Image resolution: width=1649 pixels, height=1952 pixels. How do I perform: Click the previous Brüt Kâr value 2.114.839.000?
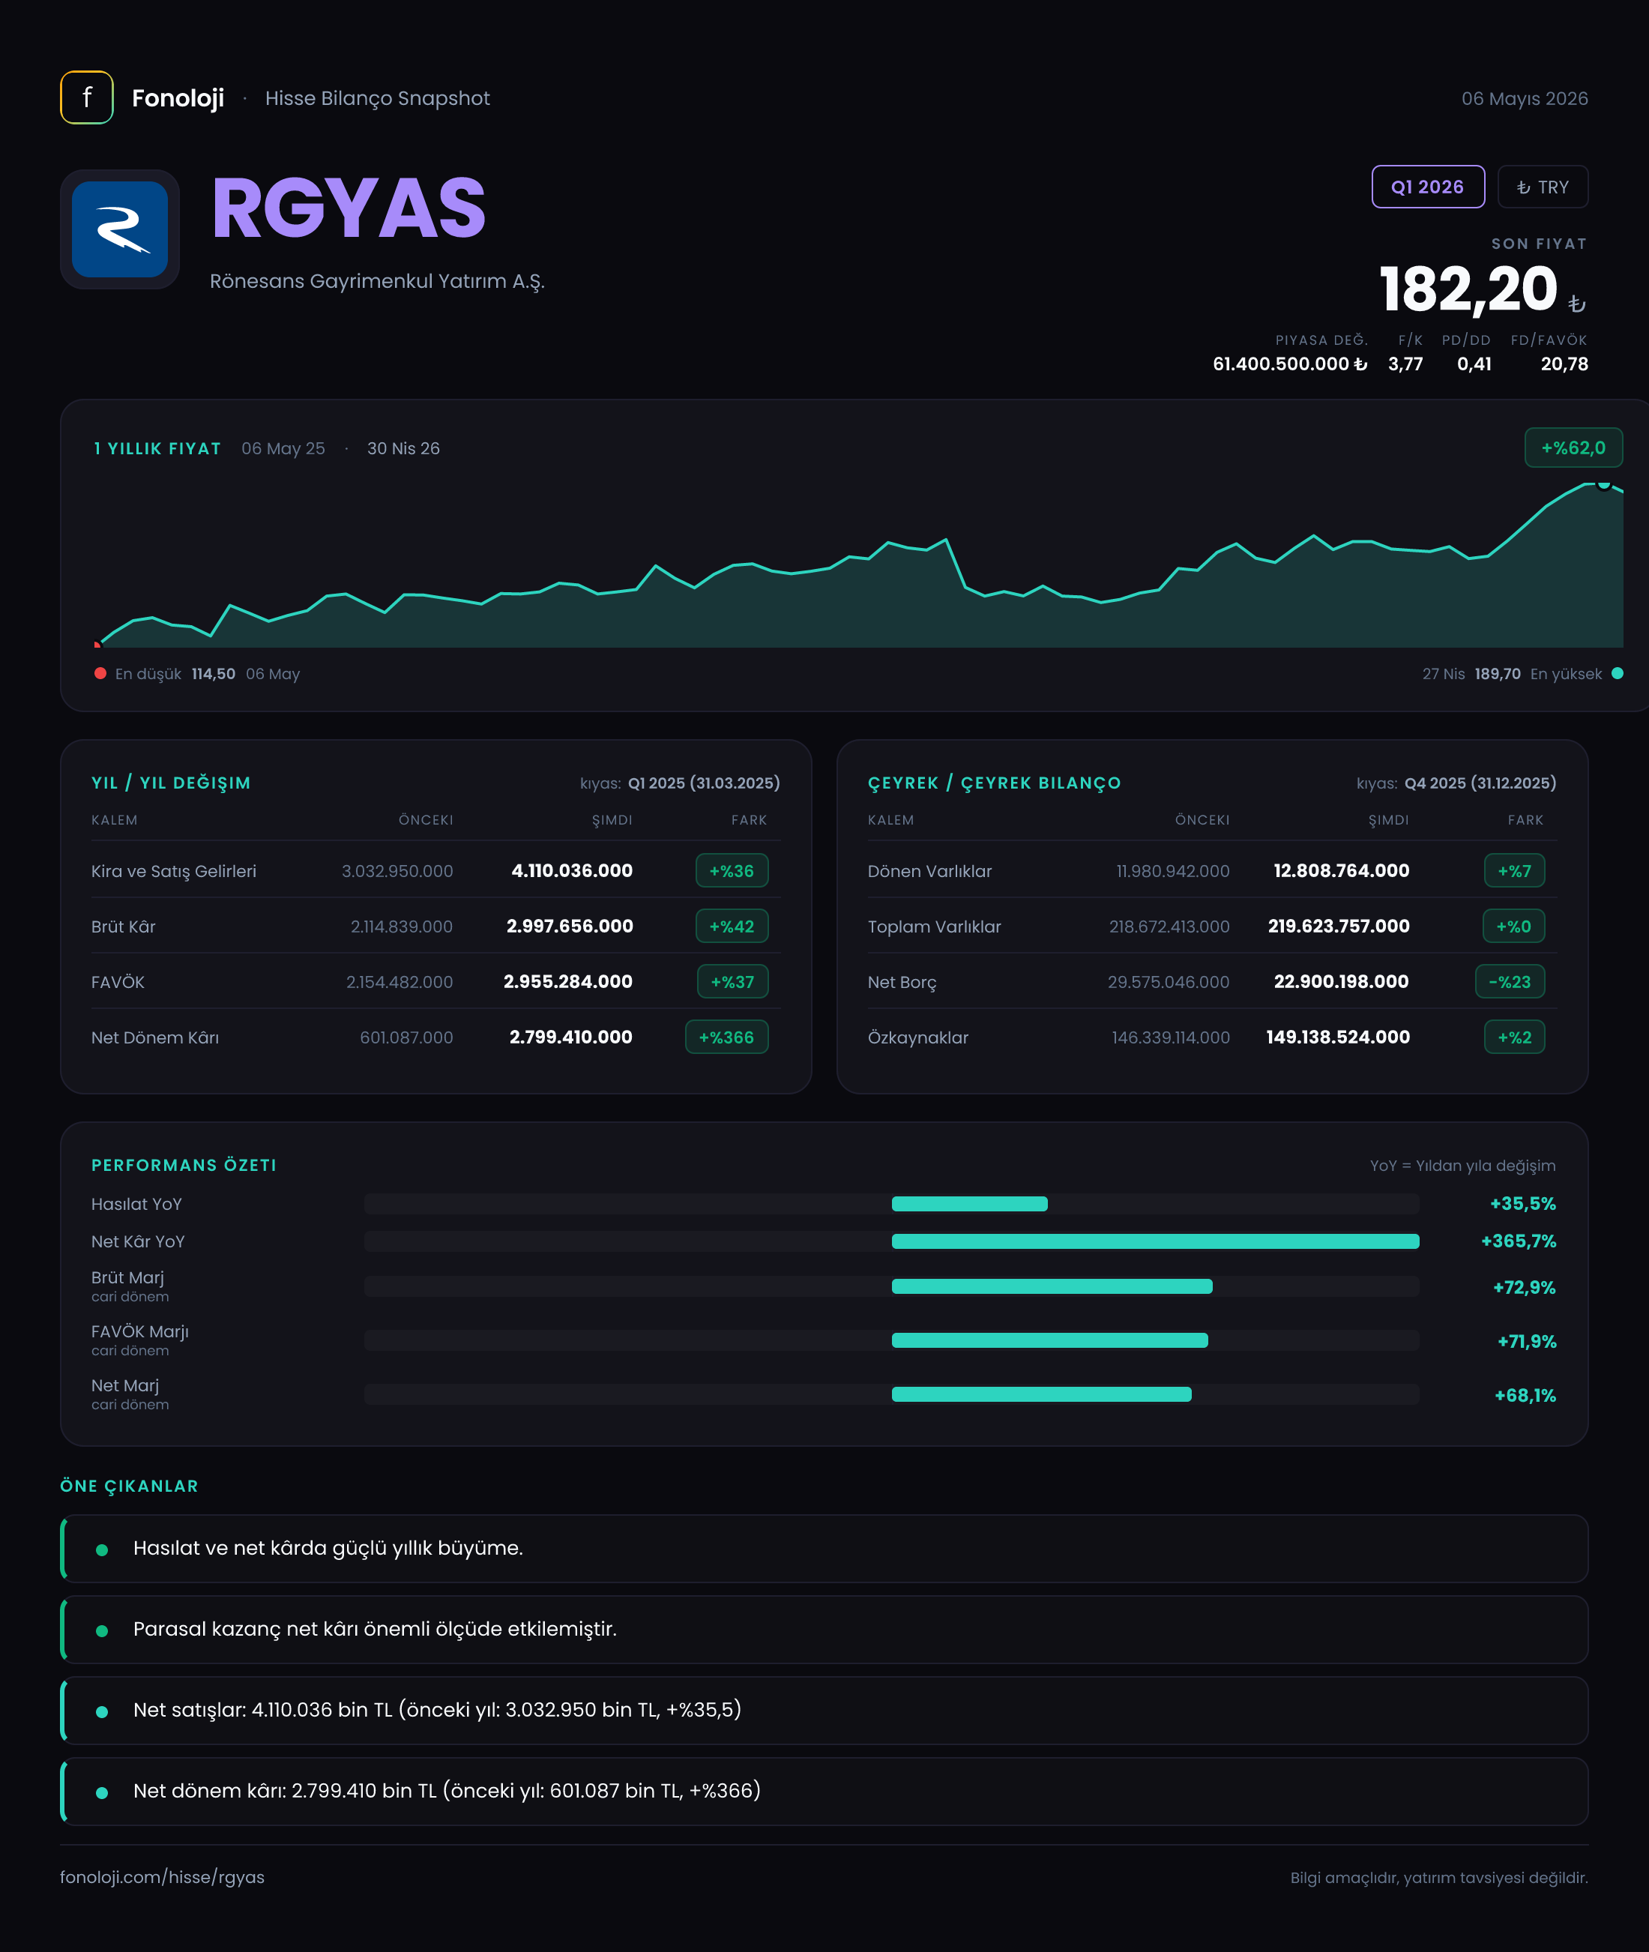tap(402, 927)
